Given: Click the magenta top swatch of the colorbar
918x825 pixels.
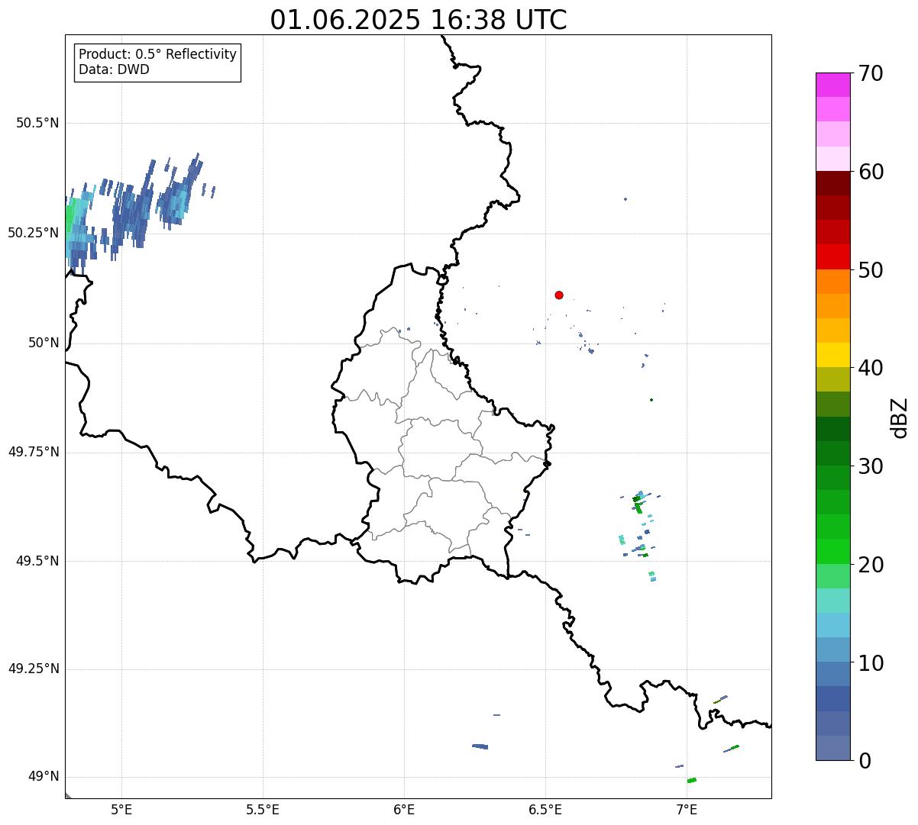Looking at the screenshot, I should click(832, 85).
